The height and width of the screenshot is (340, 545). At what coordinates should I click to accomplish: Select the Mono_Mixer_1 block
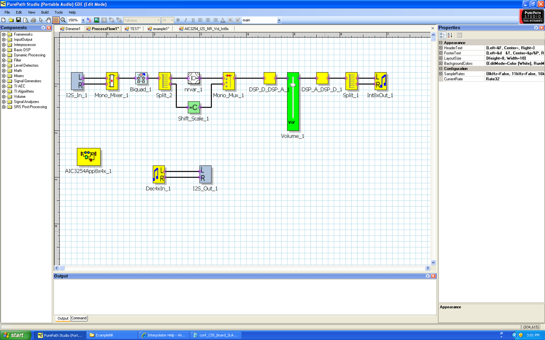(112, 81)
